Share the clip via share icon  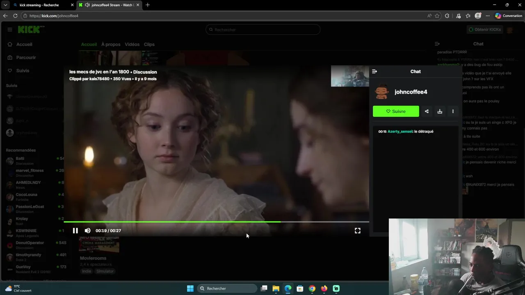(427, 111)
